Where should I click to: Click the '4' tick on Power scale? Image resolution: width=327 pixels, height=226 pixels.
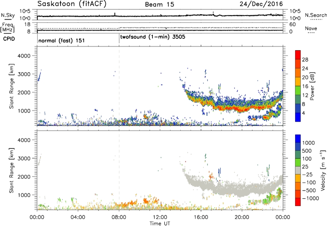coord(303,113)
